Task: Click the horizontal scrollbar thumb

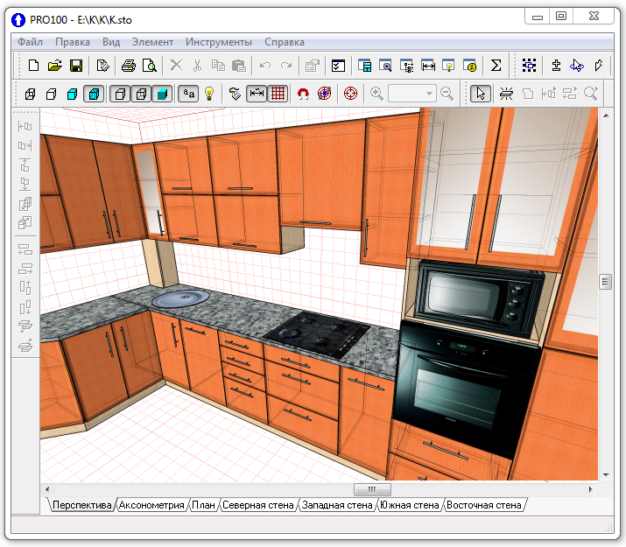Action: [x=372, y=489]
